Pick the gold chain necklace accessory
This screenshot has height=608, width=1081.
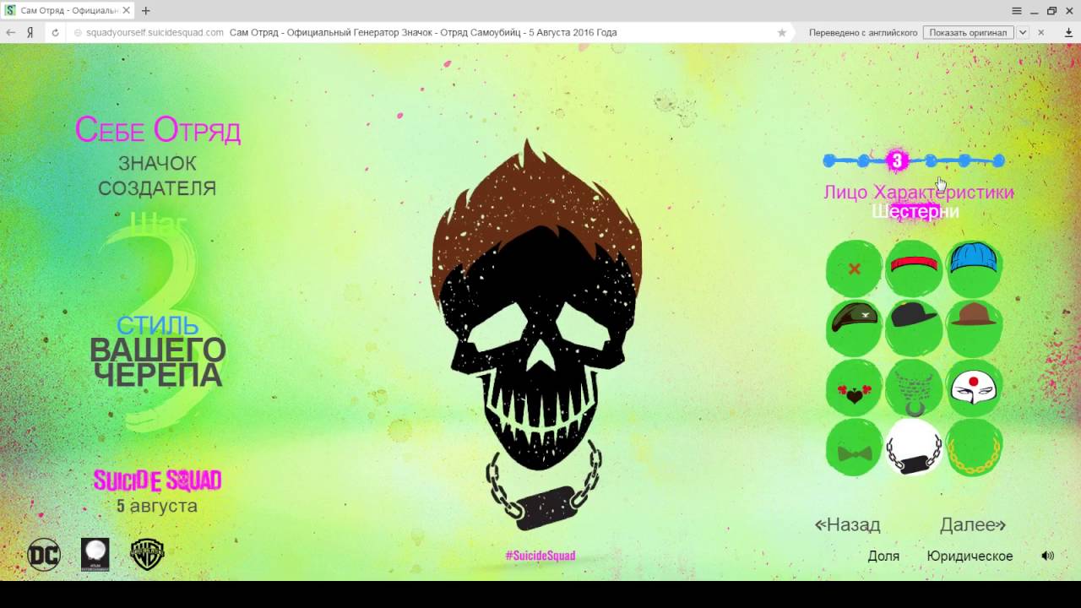[x=974, y=448]
